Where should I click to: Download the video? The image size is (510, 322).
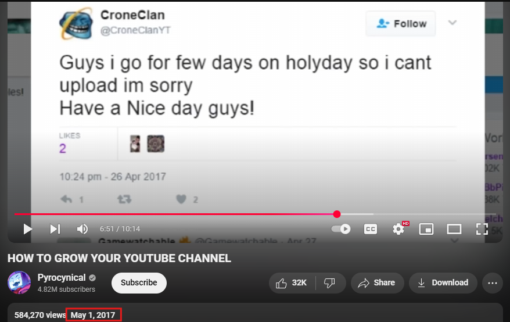point(443,283)
